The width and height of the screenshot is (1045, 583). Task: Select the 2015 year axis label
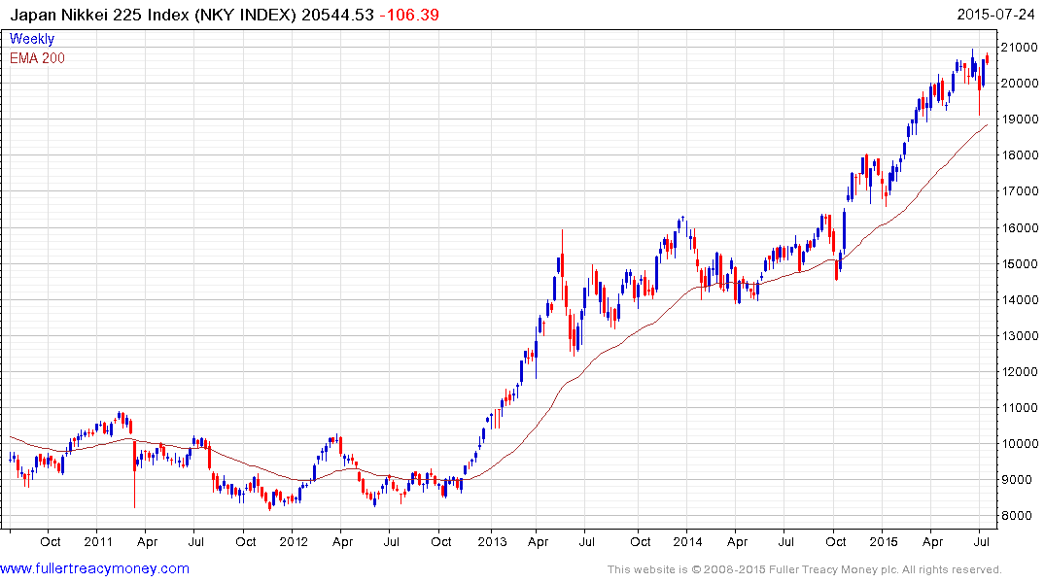point(883,540)
